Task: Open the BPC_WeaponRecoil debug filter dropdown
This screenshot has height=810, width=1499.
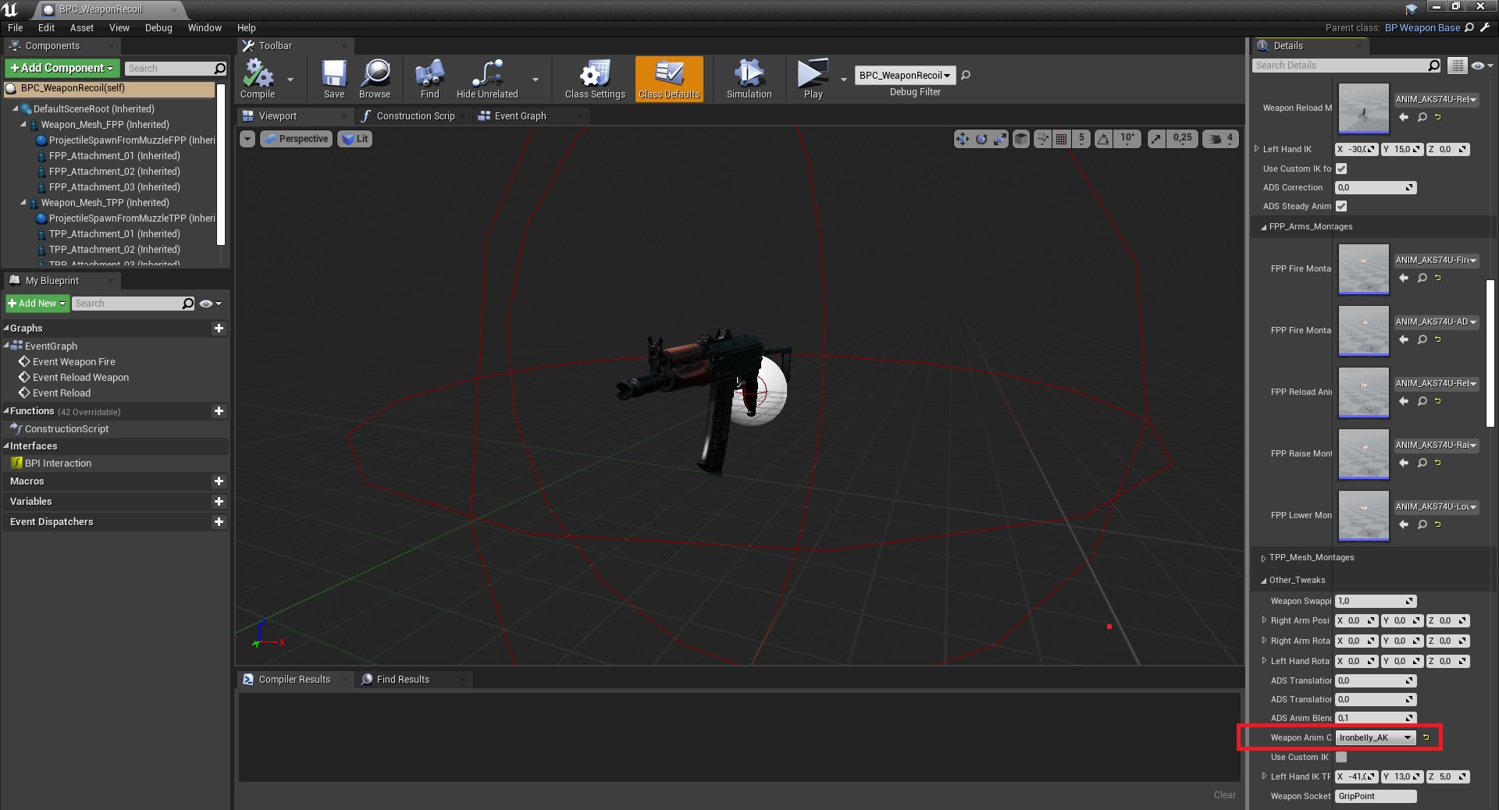Action: point(904,76)
